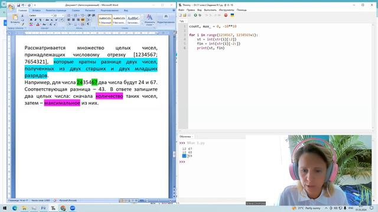Create new file in Thonny toolbar
The width and height of the screenshot is (378, 212).
(180, 15)
